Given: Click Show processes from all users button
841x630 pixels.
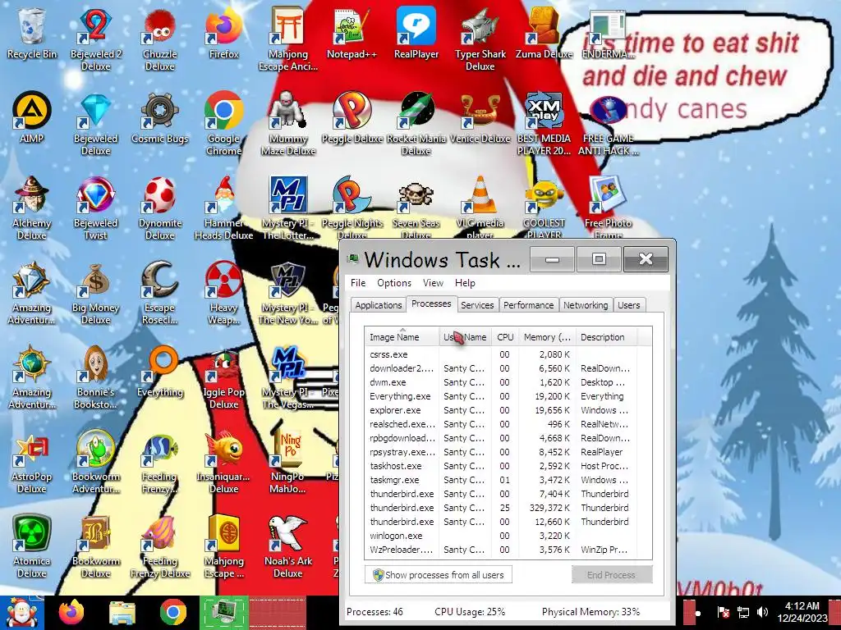Looking at the screenshot, I should click(439, 575).
